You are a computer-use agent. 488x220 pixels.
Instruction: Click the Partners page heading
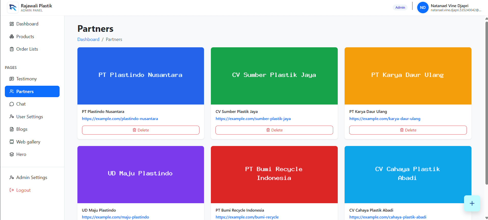[96, 29]
